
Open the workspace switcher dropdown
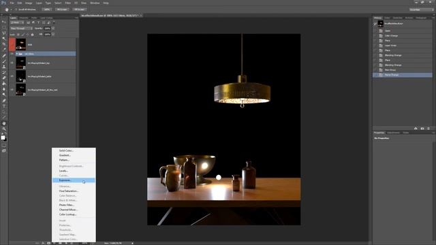pos(421,10)
